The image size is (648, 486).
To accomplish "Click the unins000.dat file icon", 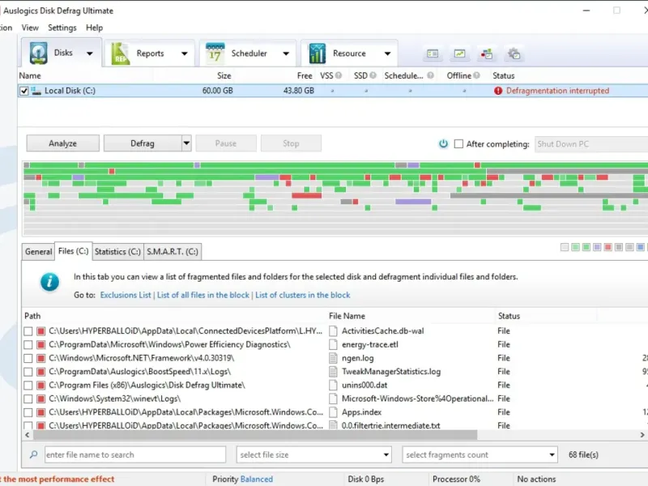I will pyautogui.click(x=333, y=386).
